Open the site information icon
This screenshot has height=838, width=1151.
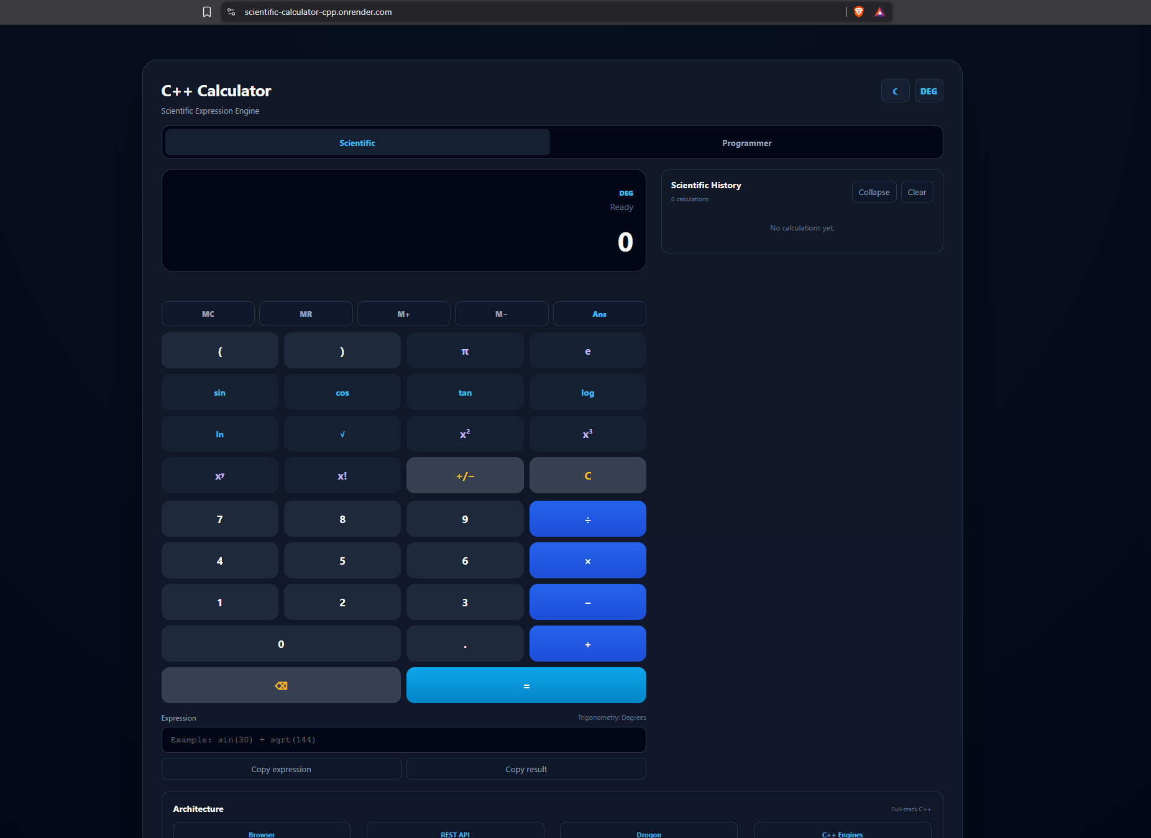click(231, 12)
